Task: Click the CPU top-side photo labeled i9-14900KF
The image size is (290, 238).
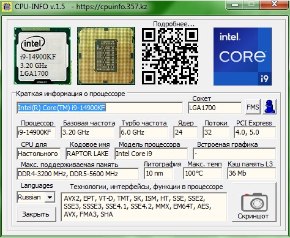Action: click(42, 56)
